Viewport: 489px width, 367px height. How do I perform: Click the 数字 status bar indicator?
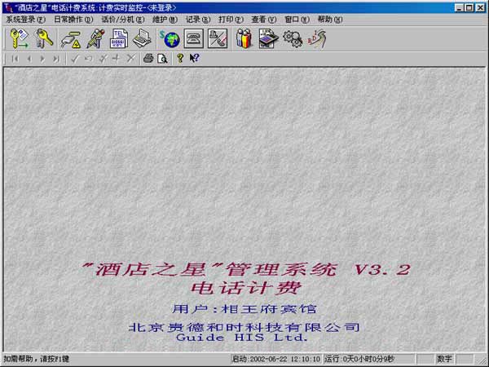tap(444, 359)
